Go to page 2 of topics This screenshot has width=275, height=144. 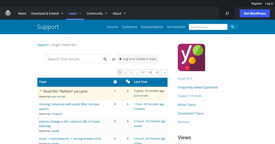[125, 72]
